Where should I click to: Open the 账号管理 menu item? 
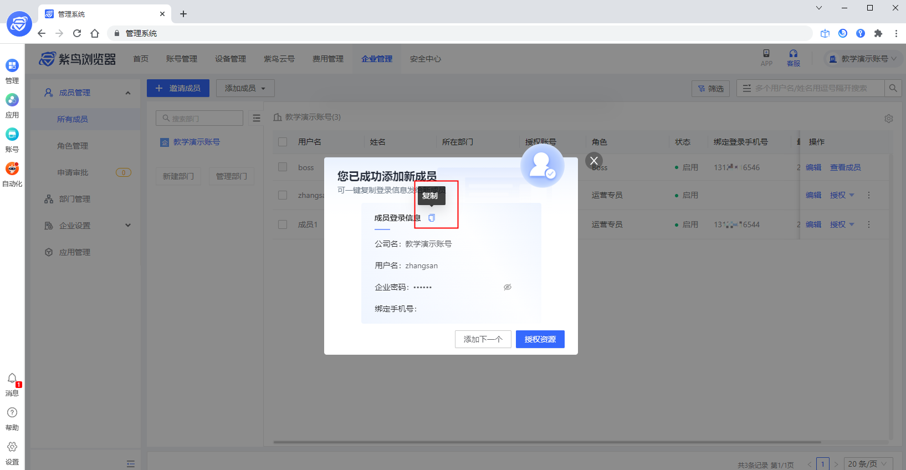[181, 59]
